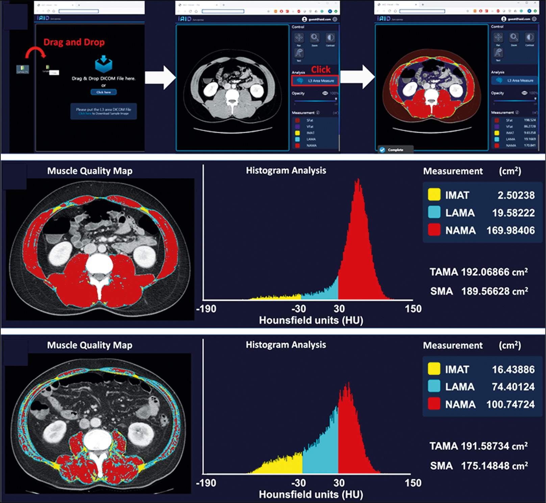This screenshot has height=503, width=546.
Task: Pick the Zoom tool beside the segmented CT
Action: point(514,38)
